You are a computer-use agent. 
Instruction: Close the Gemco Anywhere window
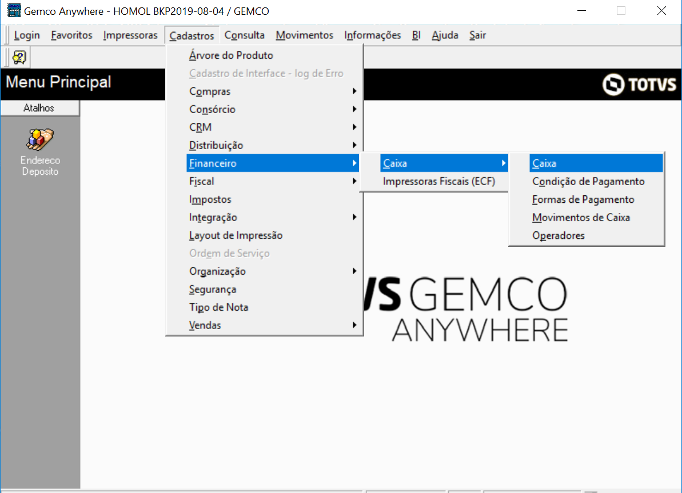click(661, 11)
